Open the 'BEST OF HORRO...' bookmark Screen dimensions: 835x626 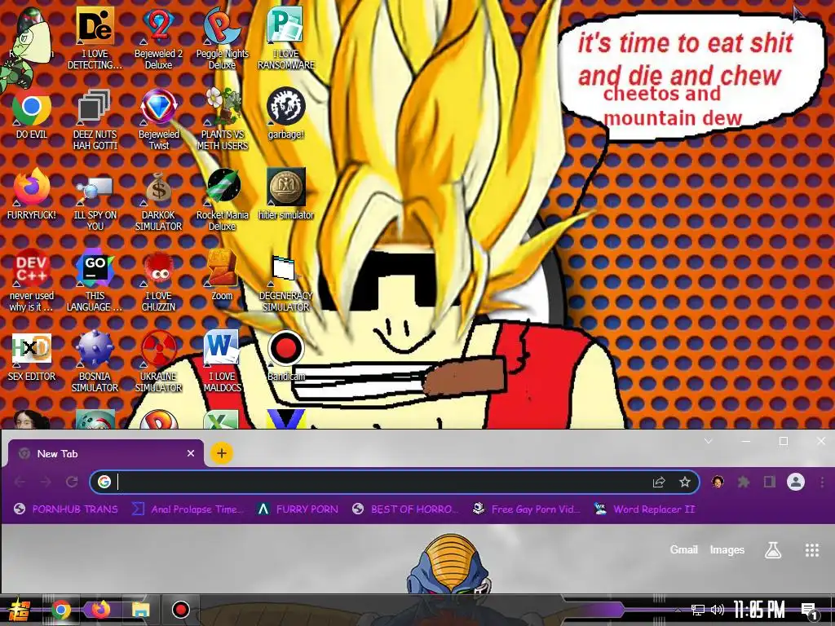pos(405,509)
